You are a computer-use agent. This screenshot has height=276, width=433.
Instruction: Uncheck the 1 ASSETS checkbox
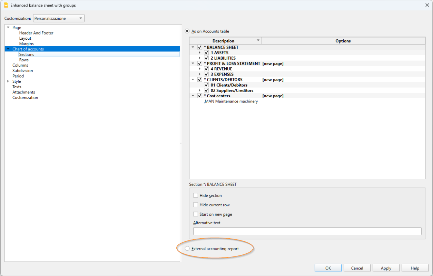point(206,53)
